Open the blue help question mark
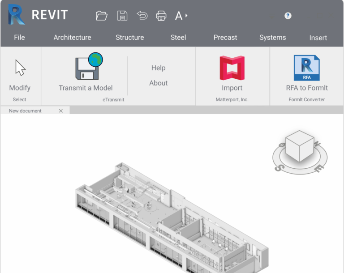 click(x=288, y=16)
